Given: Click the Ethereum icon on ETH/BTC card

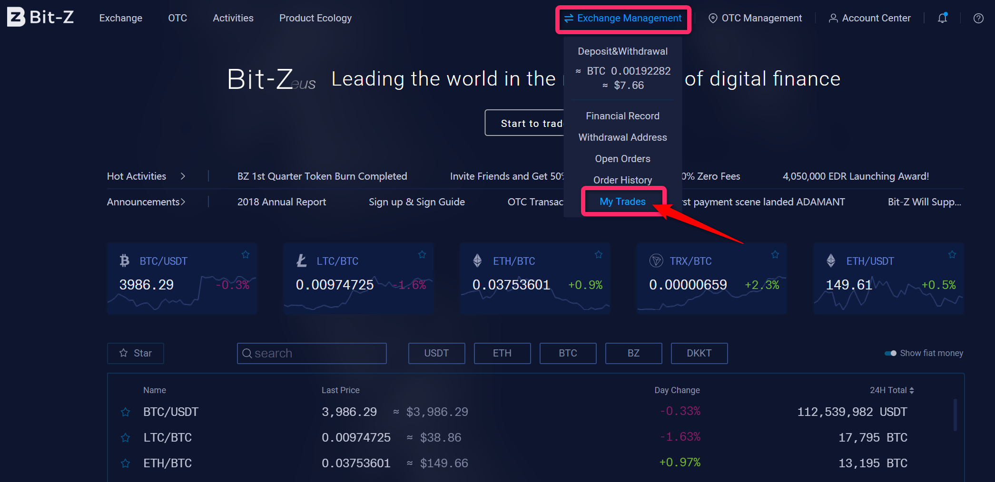Looking at the screenshot, I should tap(477, 260).
